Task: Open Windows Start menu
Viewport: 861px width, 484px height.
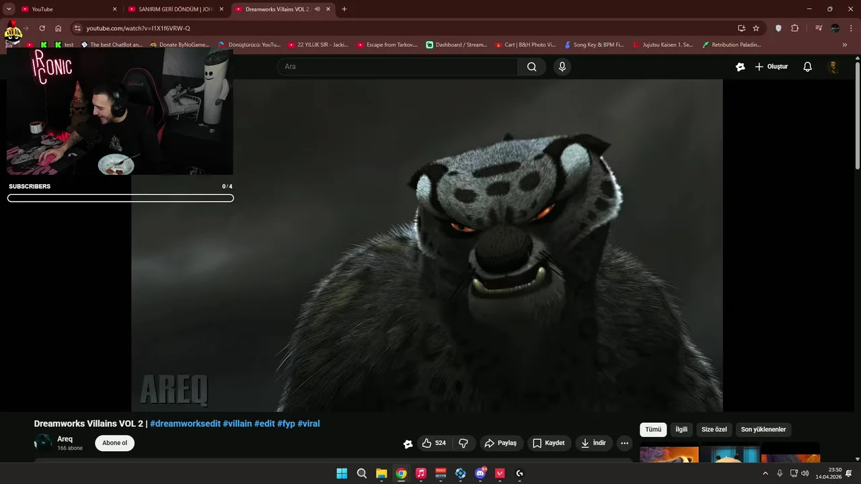Action: point(342,473)
